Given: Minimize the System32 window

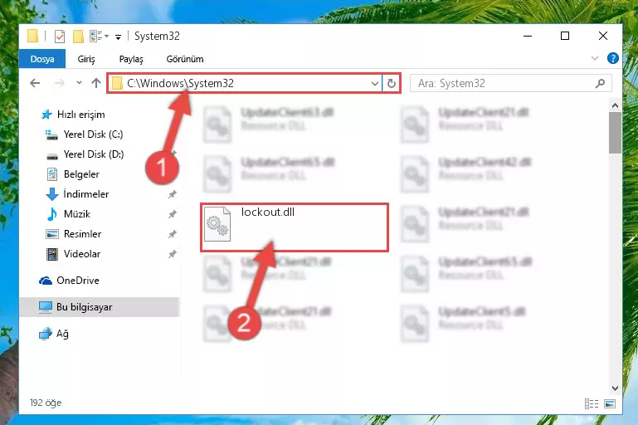Looking at the screenshot, I should (x=528, y=36).
